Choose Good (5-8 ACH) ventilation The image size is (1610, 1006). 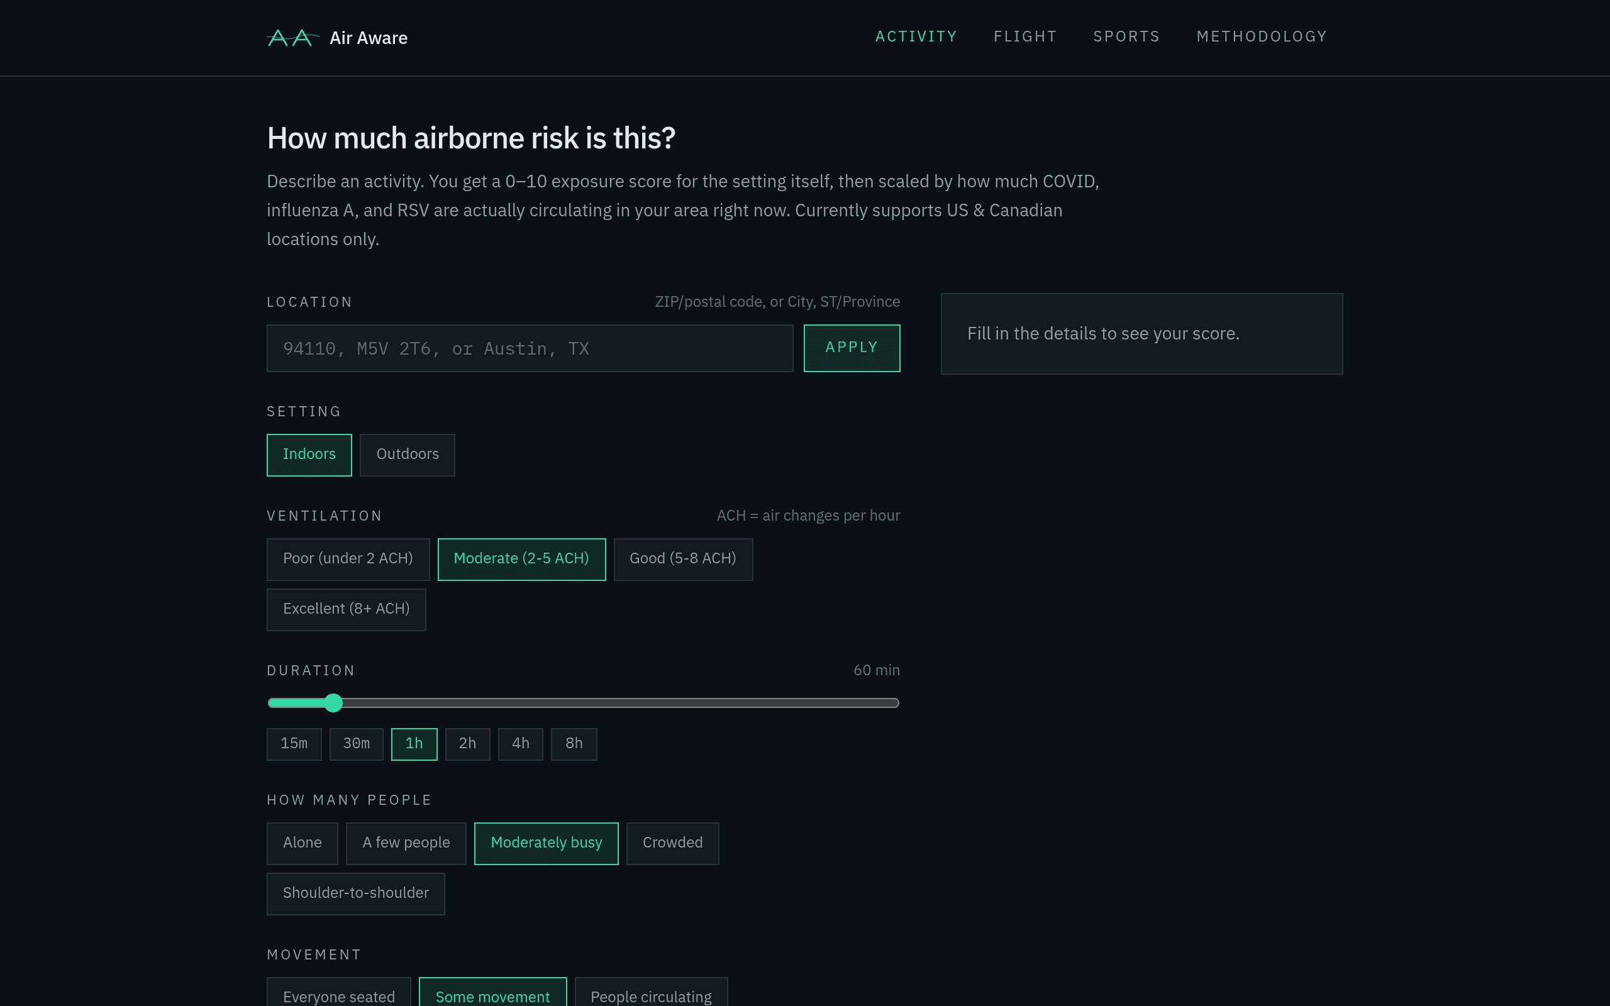(683, 559)
